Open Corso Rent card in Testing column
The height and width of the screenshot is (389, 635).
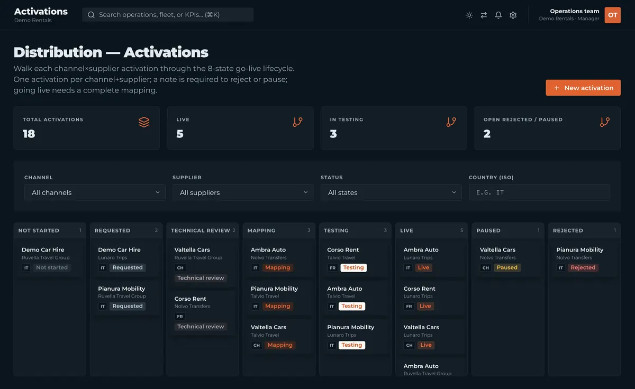tap(355, 258)
